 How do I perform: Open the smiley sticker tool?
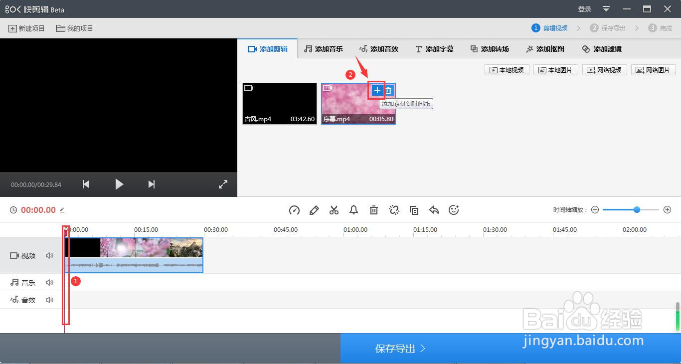454,210
